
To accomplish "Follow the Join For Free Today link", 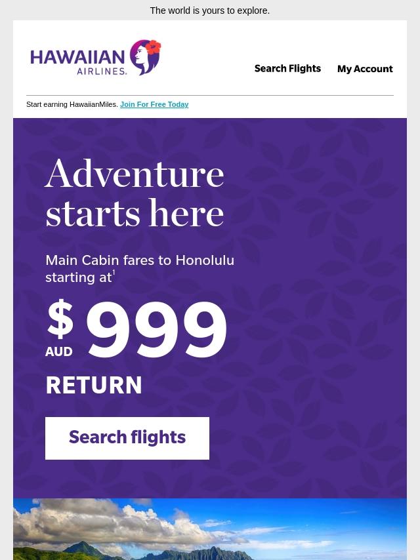I will point(154,104).
